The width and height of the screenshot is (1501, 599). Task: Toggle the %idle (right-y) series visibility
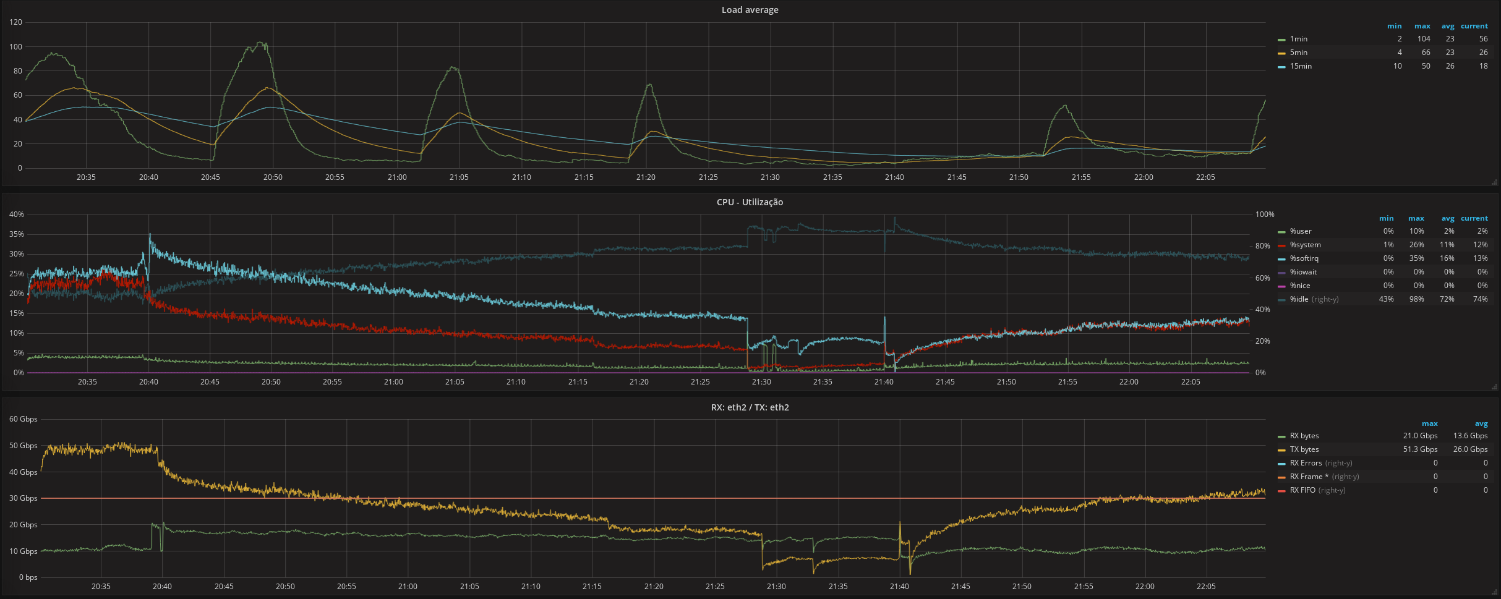click(1314, 299)
